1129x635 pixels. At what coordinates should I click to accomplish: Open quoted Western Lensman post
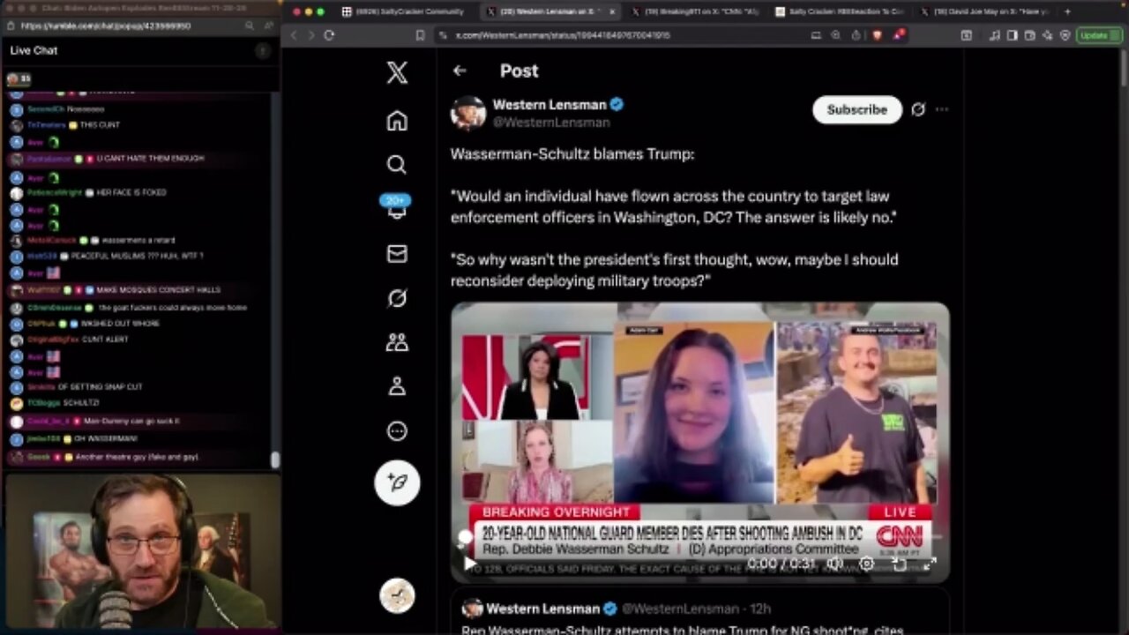(x=700, y=612)
